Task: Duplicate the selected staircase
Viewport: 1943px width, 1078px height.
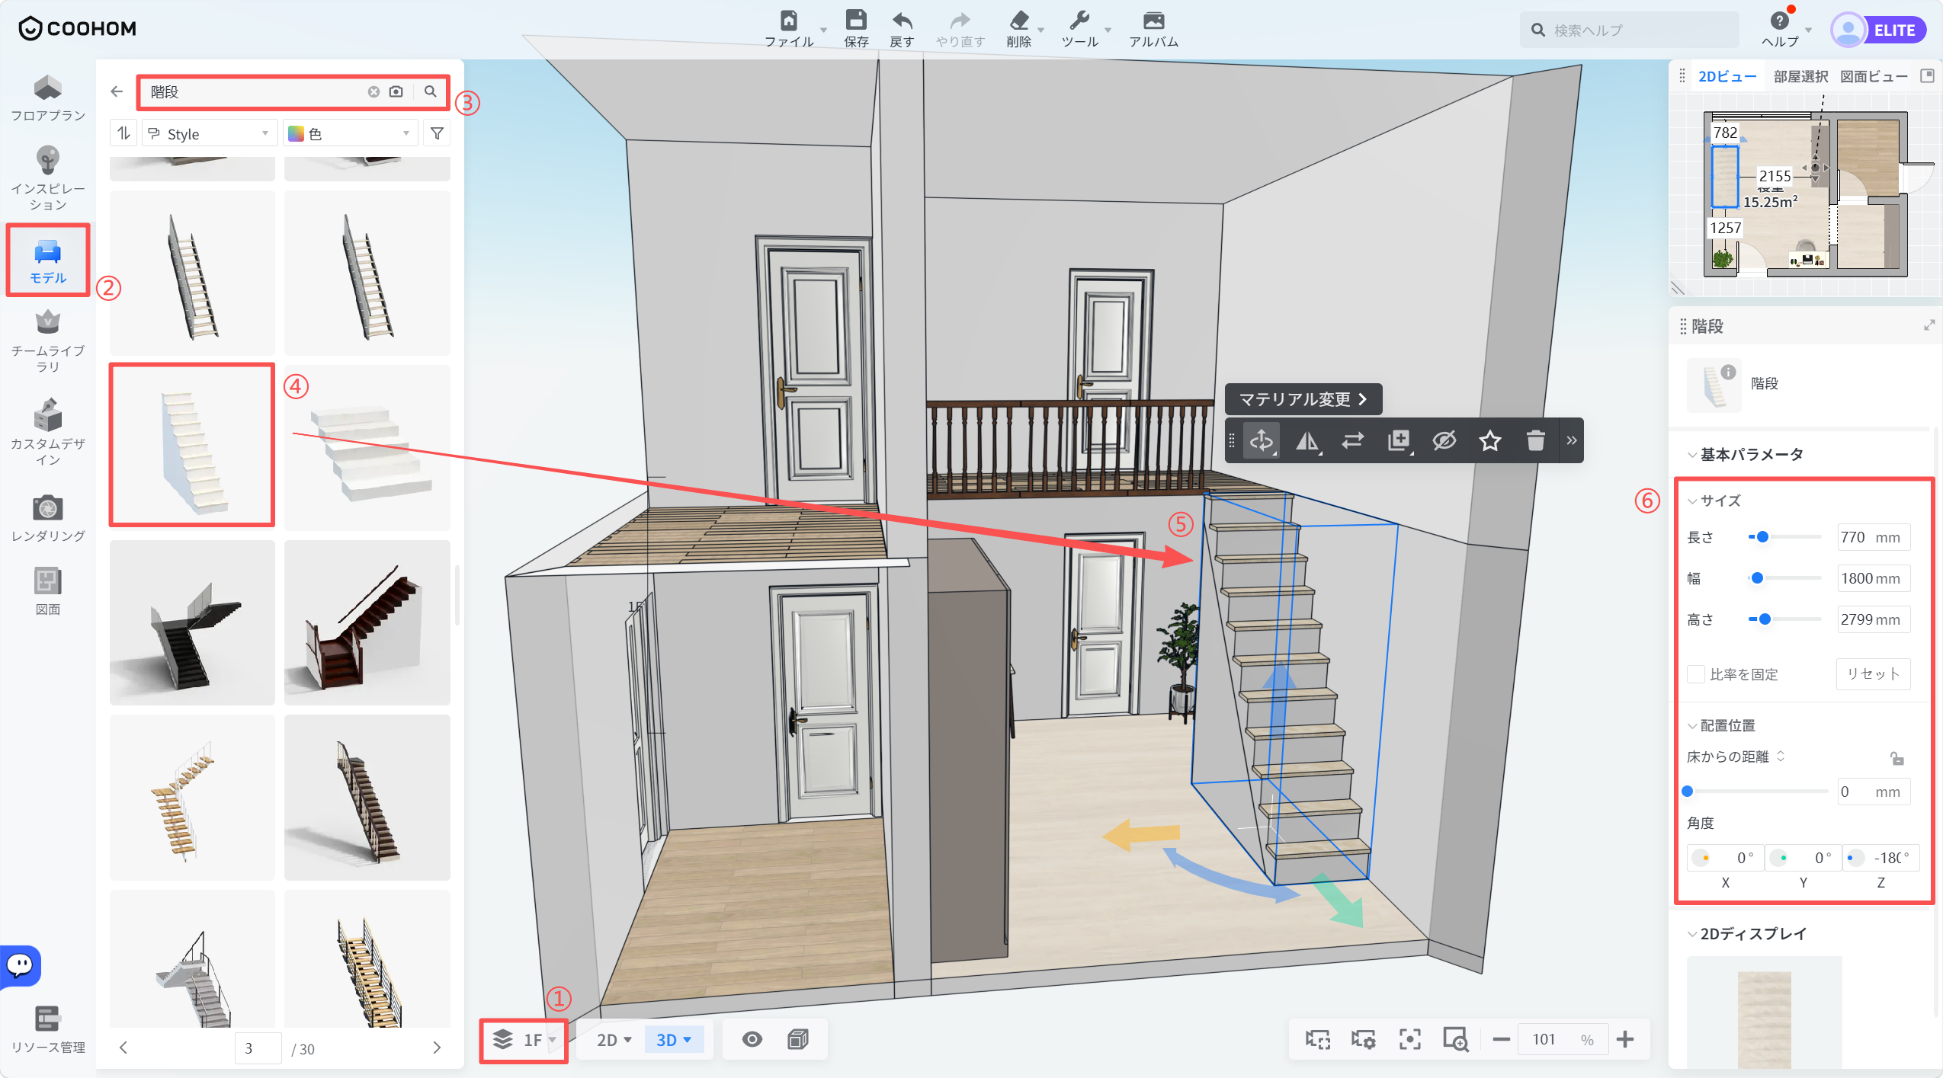Action: pyautogui.click(x=1399, y=440)
